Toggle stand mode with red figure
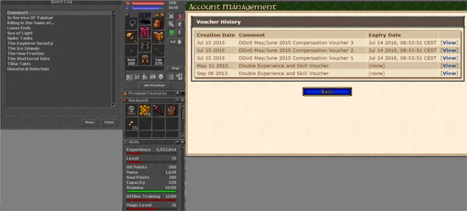 (180, 16)
